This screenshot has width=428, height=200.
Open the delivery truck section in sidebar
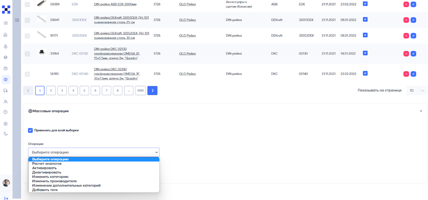click(5, 91)
